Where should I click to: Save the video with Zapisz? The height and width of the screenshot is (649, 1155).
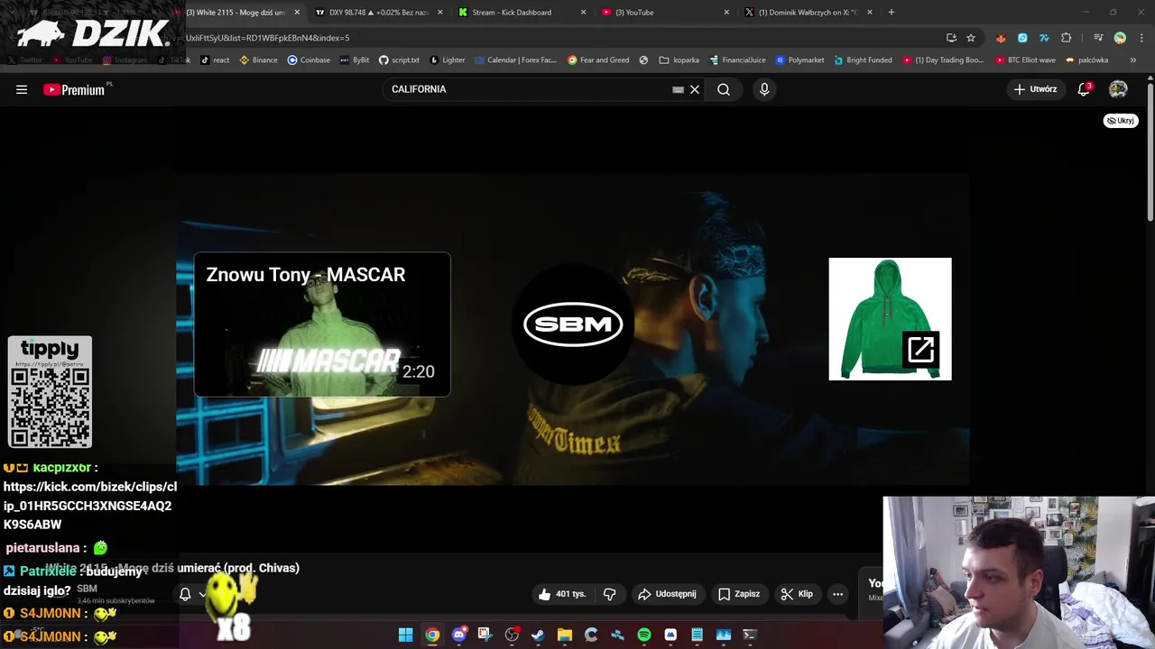pyautogui.click(x=739, y=594)
